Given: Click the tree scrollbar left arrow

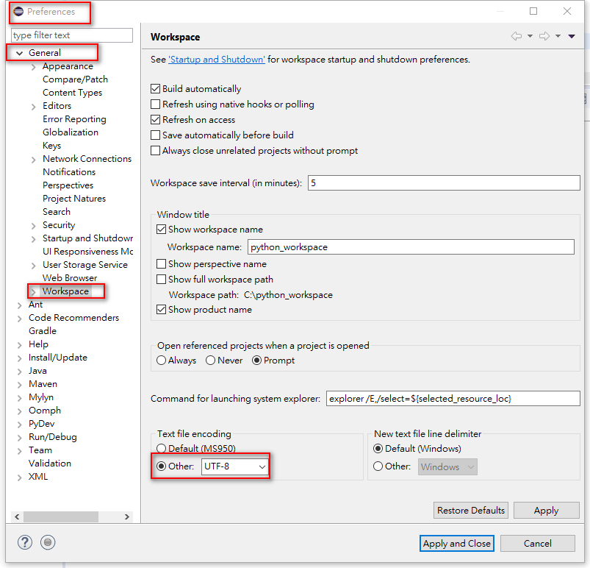Looking at the screenshot, I should 17,516.
